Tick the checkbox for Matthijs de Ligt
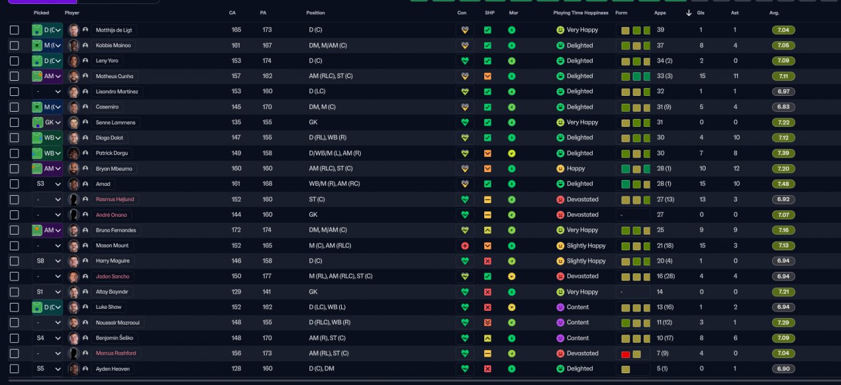 click(14, 30)
